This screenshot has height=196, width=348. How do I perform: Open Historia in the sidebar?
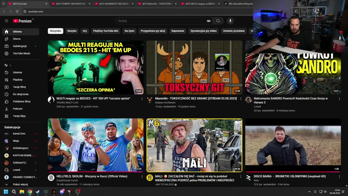[21, 72]
